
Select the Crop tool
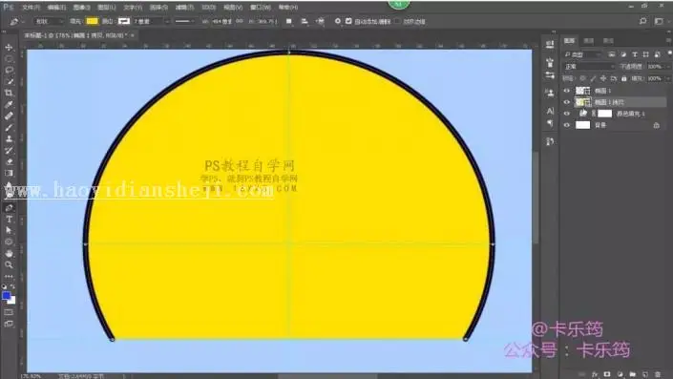[x=9, y=93]
